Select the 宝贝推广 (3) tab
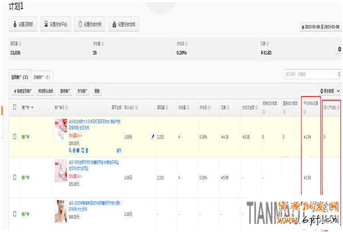This screenshot has height=232, width=343. pyautogui.click(x=20, y=77)
